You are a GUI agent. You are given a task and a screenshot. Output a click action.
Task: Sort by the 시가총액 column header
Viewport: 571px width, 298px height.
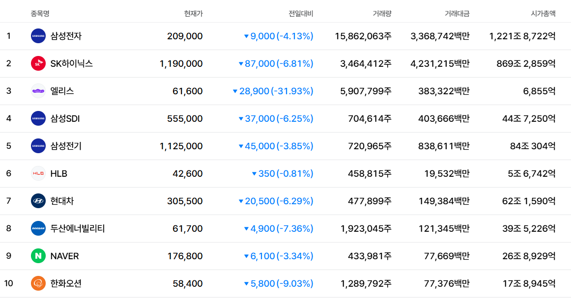click(543, 14)
